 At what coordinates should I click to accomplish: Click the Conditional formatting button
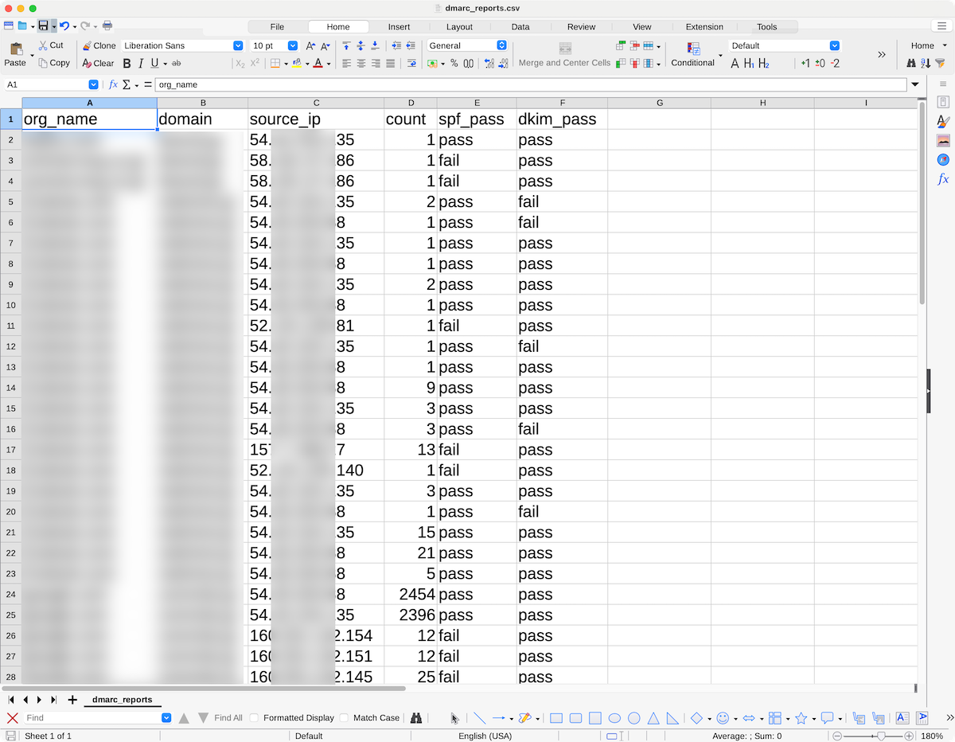(692, 54)
